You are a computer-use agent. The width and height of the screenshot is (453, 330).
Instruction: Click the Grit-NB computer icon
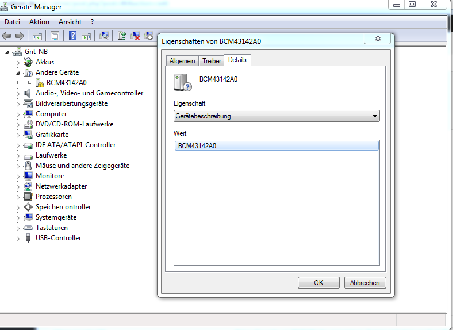(17, 52)
